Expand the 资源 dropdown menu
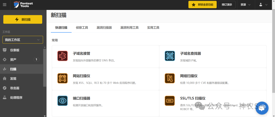Image resolution: width=275 pixels, height=117 pixels. point(245,5)
